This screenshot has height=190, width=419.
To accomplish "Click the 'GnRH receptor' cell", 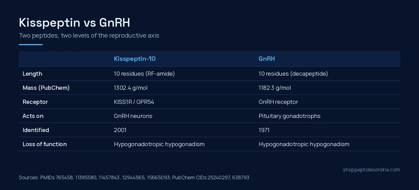I will click(x=278, y=102).
